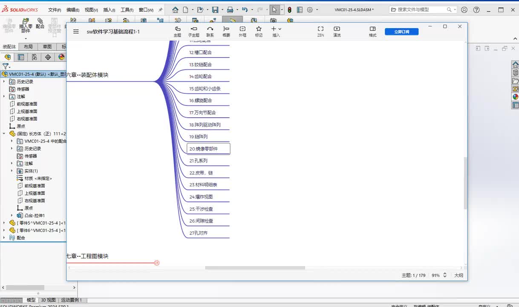Open the SolidWorks user login icon

coord(464,10)
